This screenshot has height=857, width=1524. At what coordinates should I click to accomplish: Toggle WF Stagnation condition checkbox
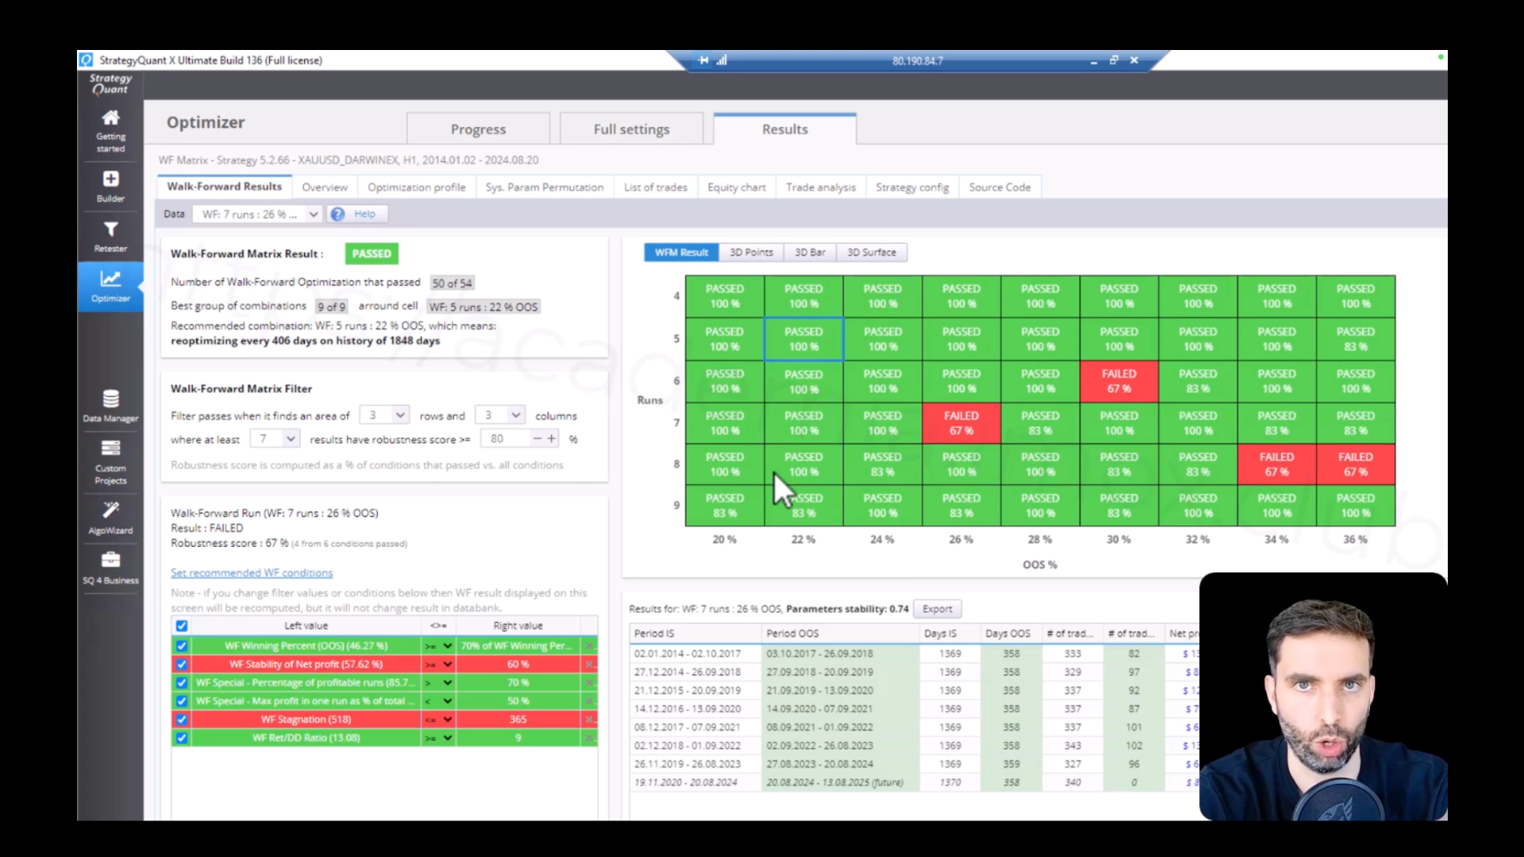182,719
